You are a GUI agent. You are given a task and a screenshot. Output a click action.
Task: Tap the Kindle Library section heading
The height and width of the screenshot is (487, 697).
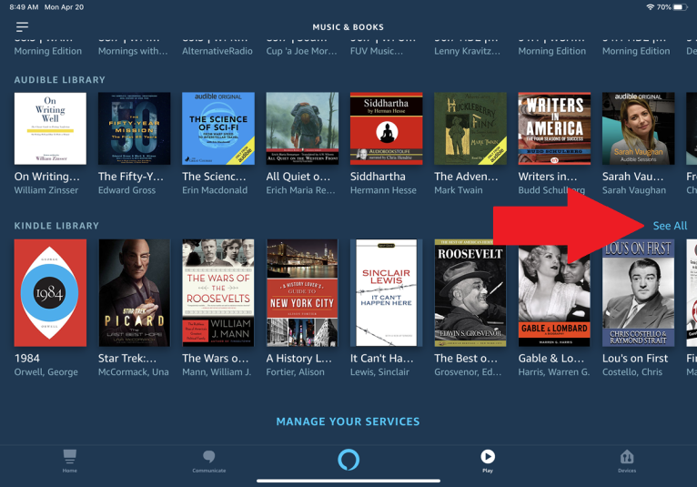(x=56, y=226)
